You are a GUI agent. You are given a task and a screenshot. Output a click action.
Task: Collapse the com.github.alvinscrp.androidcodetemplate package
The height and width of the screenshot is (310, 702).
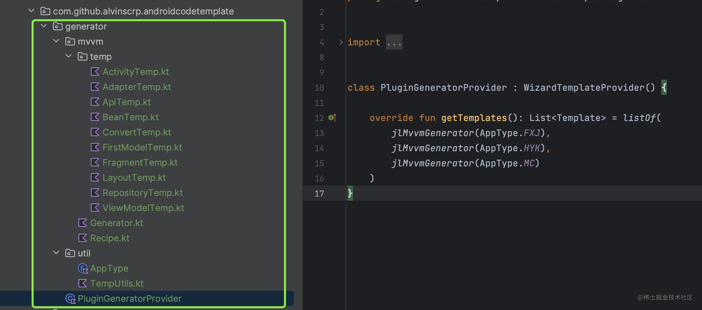tap(31, 11)
